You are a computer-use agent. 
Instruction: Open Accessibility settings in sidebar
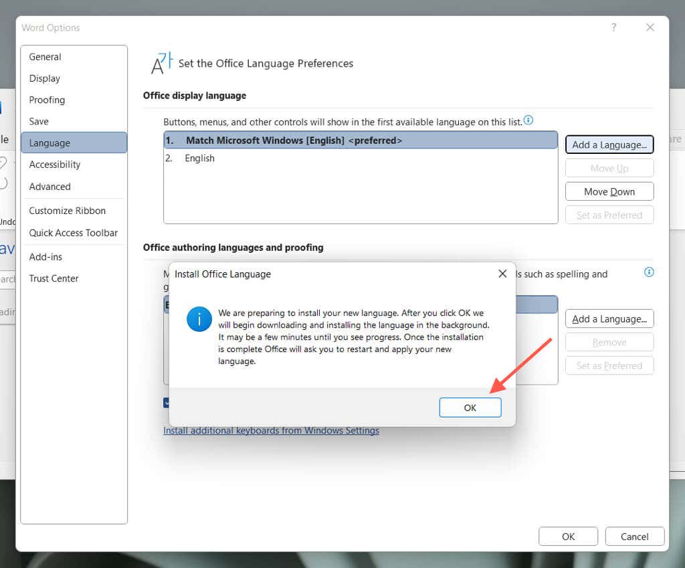[54, 165]
